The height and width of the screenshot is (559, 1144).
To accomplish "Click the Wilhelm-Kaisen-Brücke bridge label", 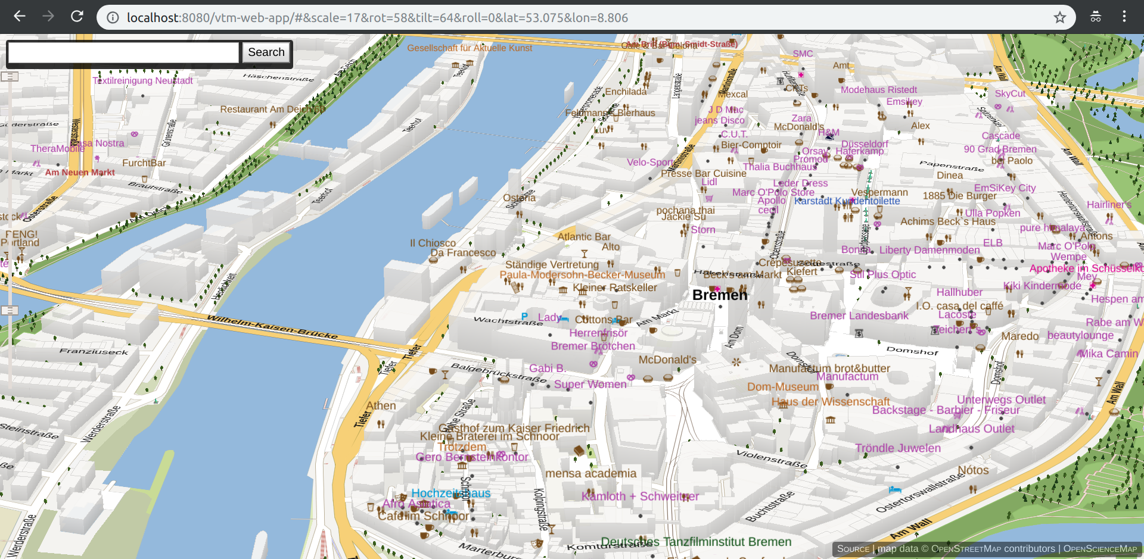I will pyautogui.click(x=272, y=327).
